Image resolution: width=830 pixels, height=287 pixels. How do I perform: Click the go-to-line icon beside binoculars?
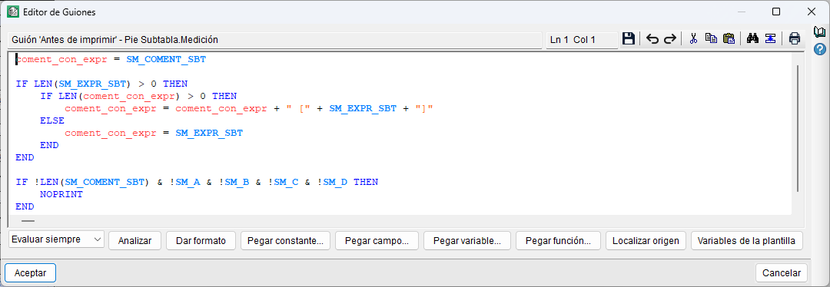770,38
